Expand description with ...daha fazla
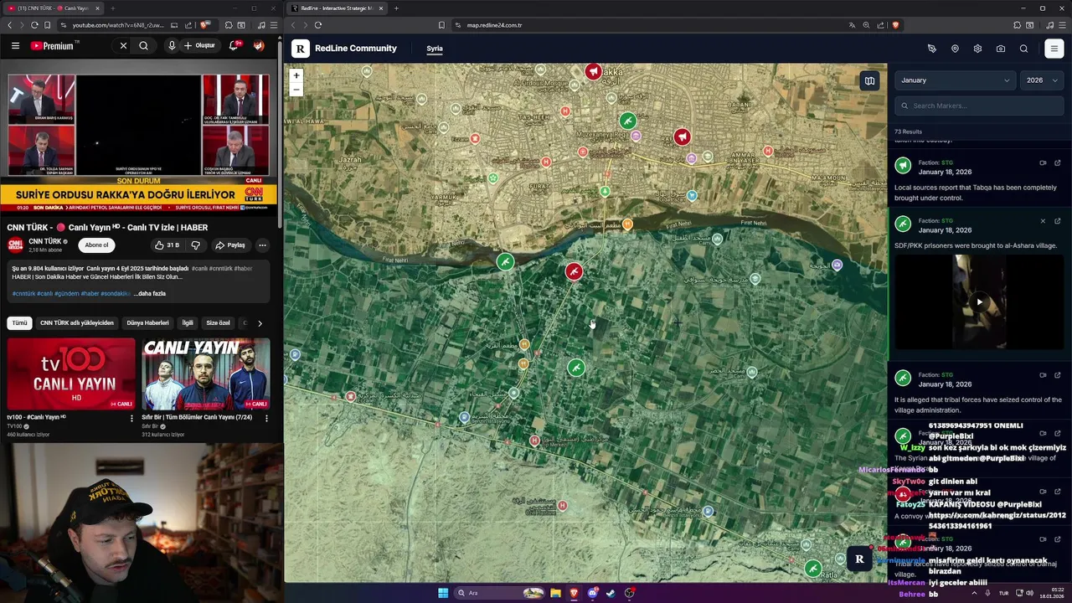Viewport: 1072px width, 603px height. click(150, 294)
